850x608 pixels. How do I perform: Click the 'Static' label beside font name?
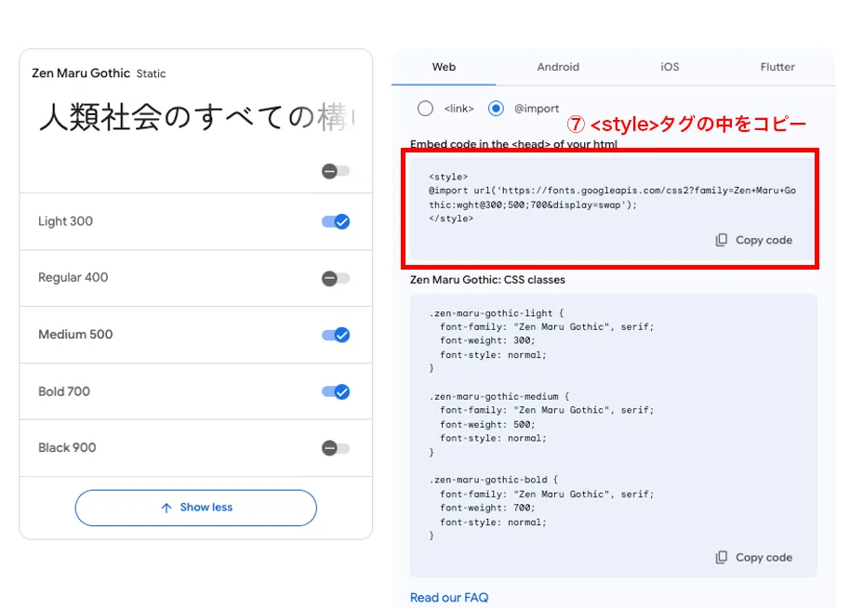[x=151, y=73]
